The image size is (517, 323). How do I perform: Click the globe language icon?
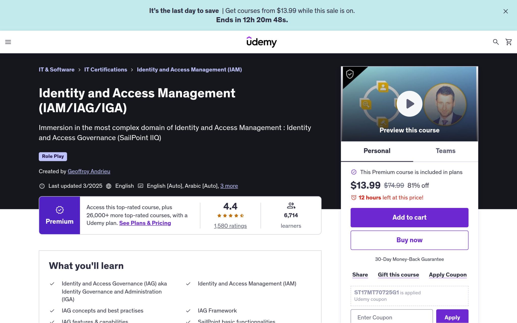pyautogui.click(x=109, y=186)
